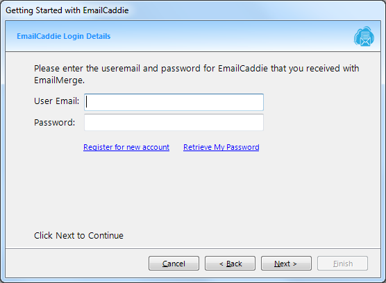Click the word useremail in the instructions
386x283 pixels.
[121, 69]
